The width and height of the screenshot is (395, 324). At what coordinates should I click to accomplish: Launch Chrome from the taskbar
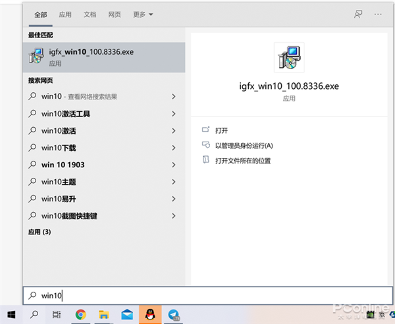[80, 314]
